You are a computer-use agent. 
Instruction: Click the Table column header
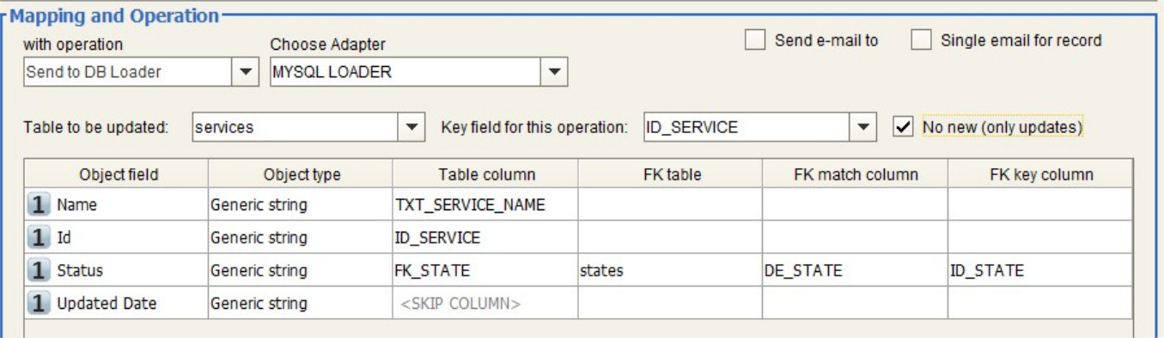(x=486, y=174)
